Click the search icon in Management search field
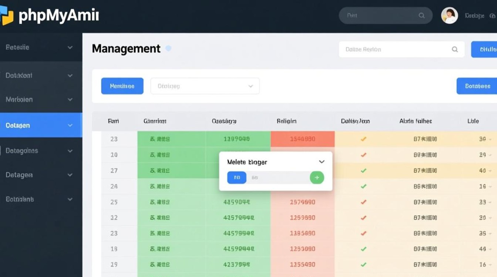Image resolution: width=497 pixels, height=277 pixels. pyautogui.click(x=455, y=49)
